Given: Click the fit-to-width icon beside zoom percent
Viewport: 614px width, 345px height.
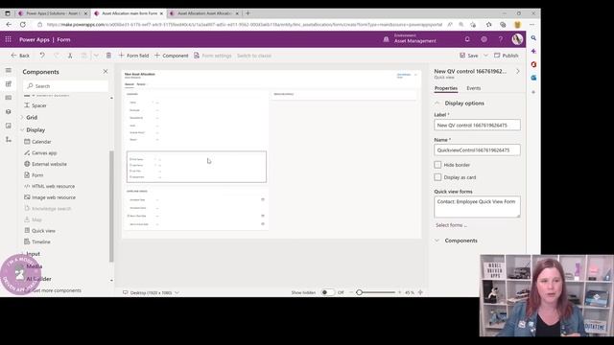Looking at the screenshot, I should point(420,292).
